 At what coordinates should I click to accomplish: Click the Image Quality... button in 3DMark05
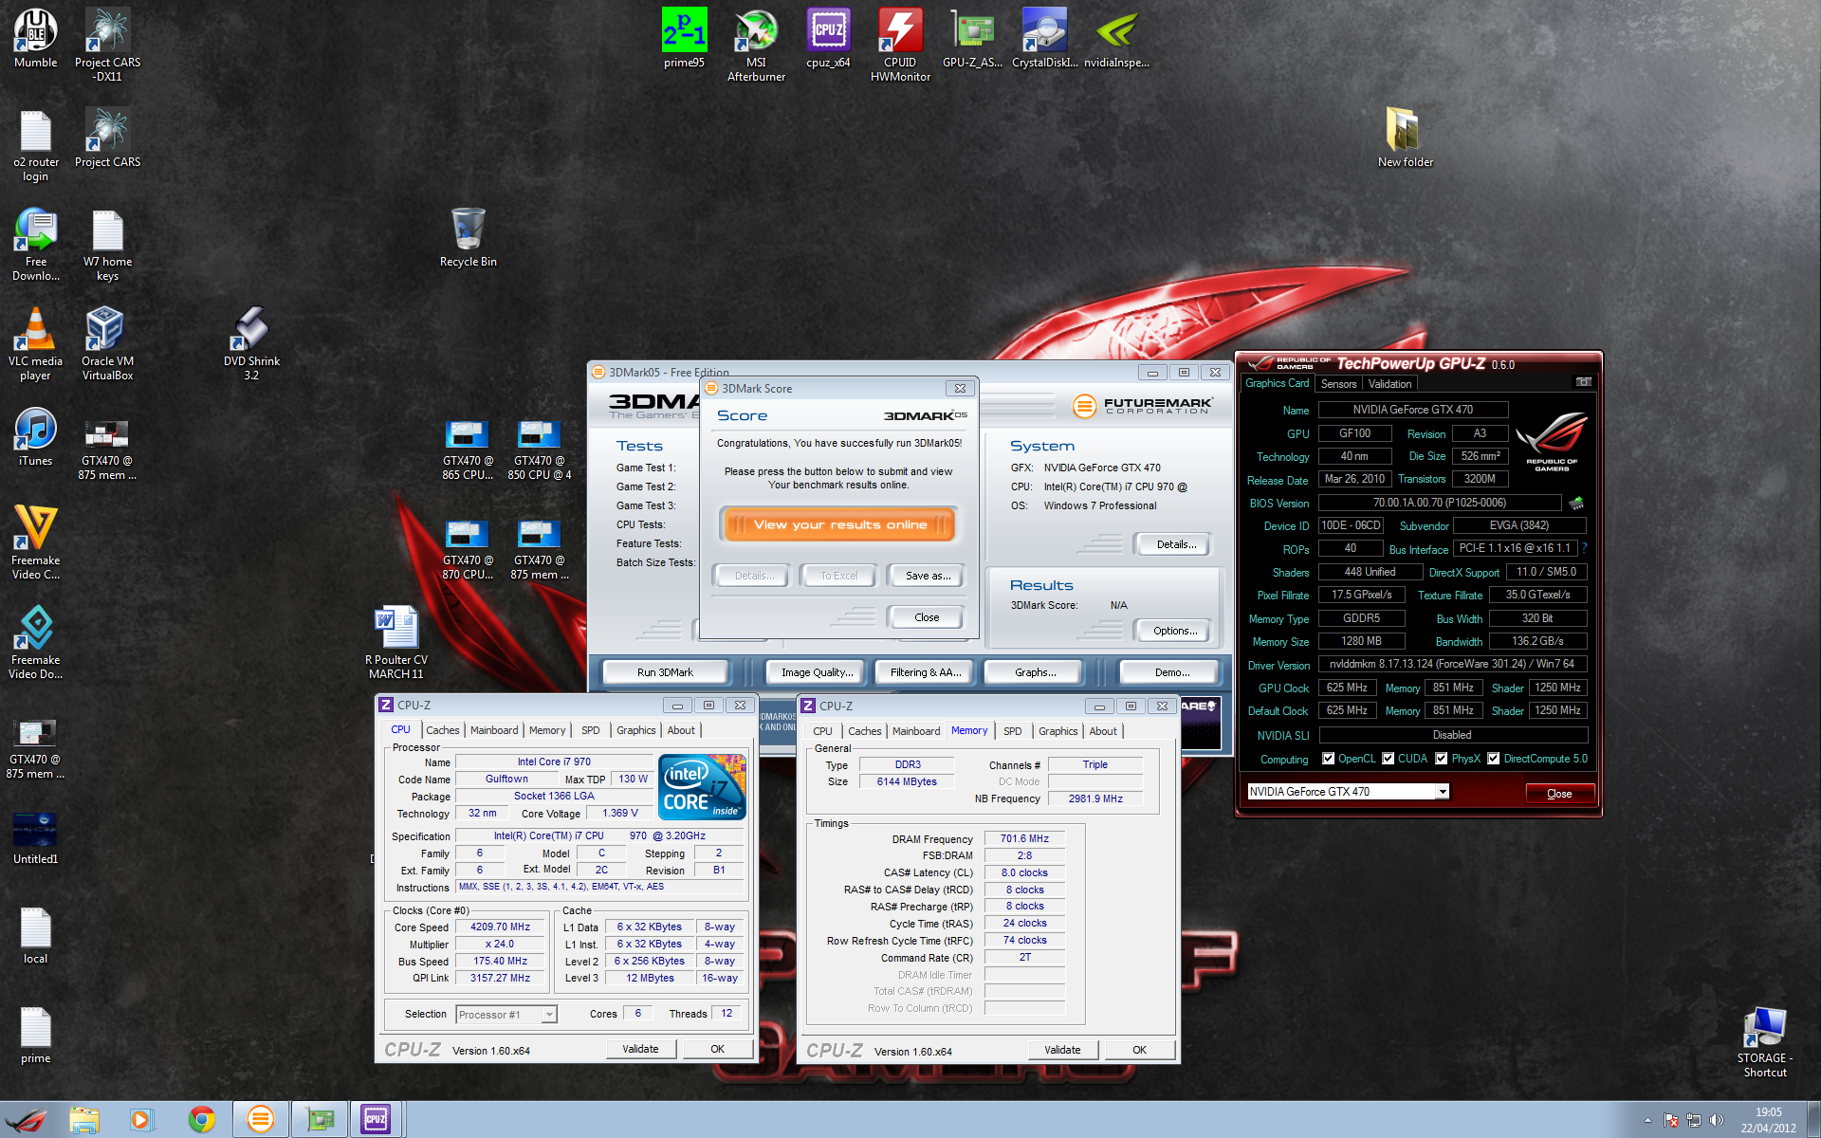[817, 672]
